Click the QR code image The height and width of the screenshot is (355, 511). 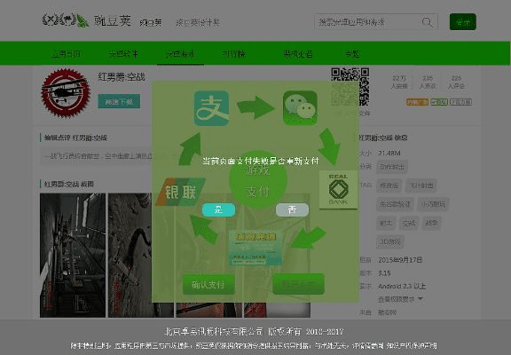pos(350,86)
